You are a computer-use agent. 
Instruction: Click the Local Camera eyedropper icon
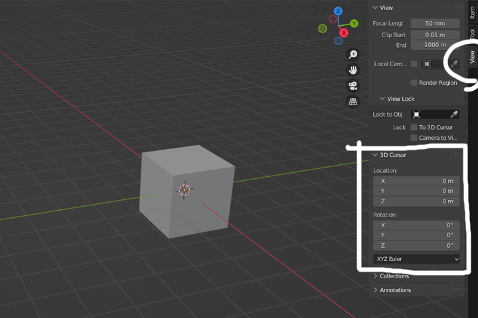[x=454, y=64]
